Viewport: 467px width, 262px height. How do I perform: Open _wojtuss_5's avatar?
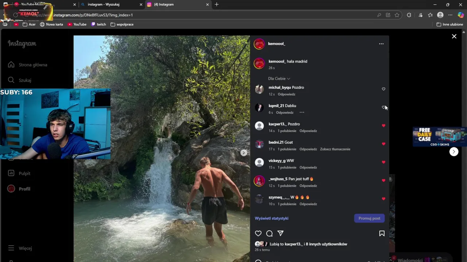(x=259, y=181)
